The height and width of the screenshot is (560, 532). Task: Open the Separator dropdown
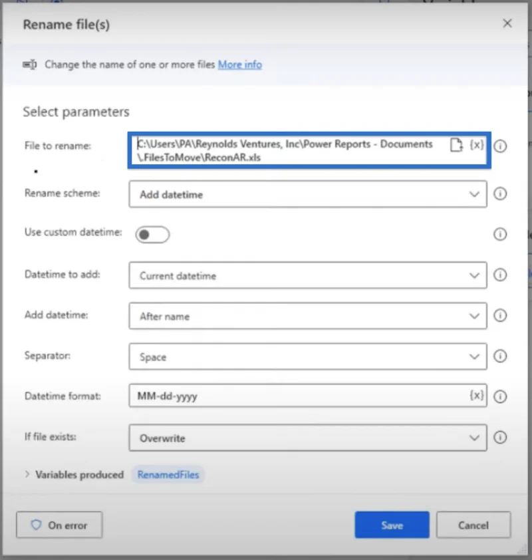click(308, 356)
